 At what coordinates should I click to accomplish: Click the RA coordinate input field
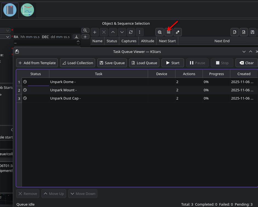coord(30,37)
